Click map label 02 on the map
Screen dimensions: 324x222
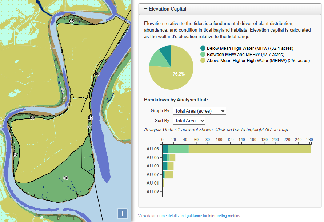(90, 118)
